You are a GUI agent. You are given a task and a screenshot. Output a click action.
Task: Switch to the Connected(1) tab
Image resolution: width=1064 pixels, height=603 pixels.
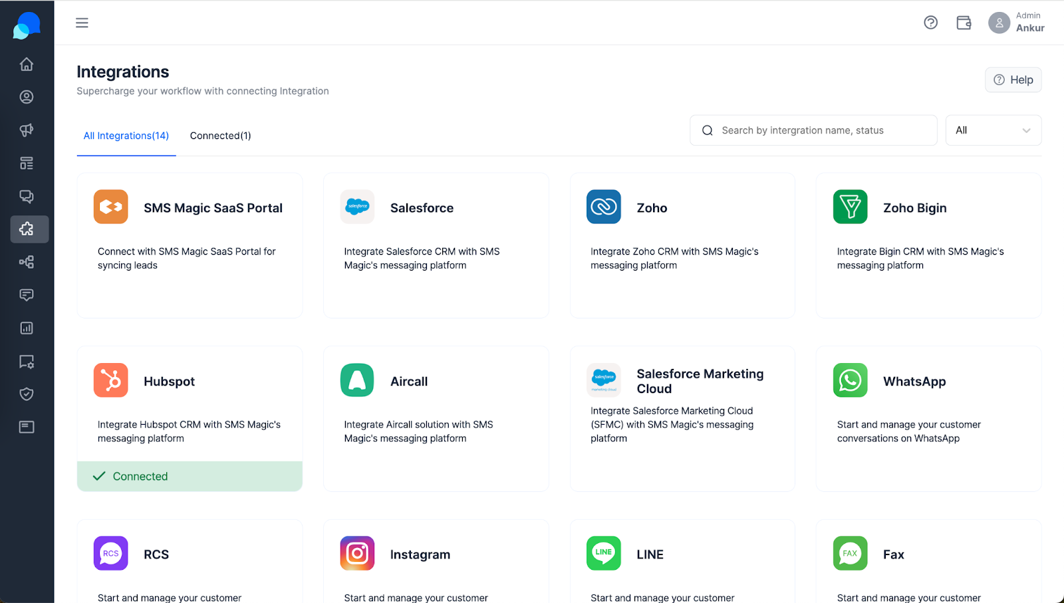click(x=221, y=136)
